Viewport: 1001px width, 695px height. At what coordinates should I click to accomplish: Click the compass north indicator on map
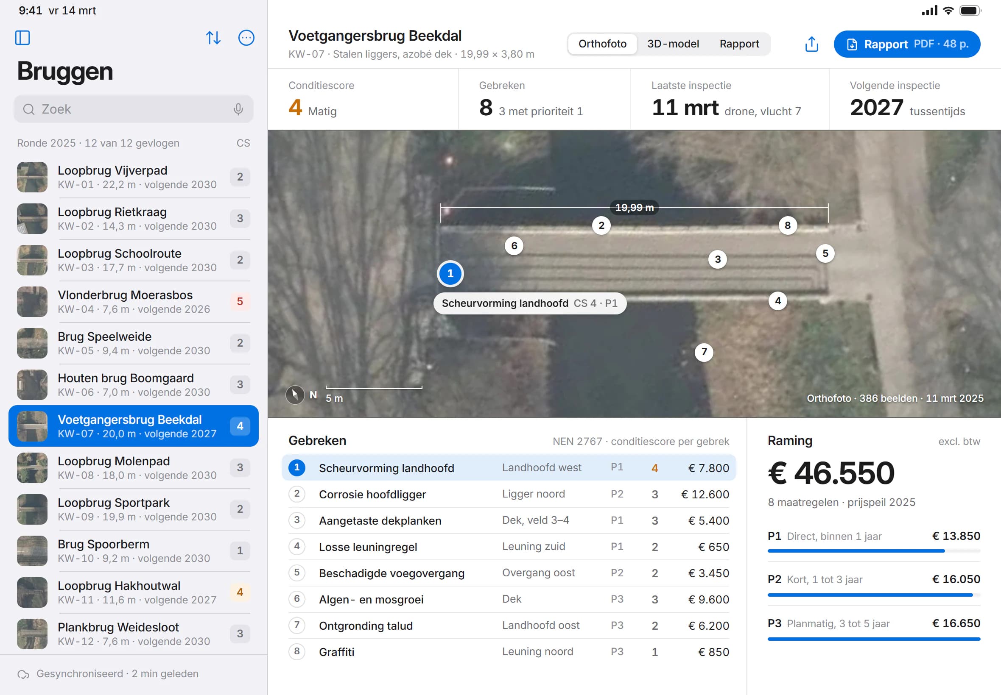click(295, 395)
